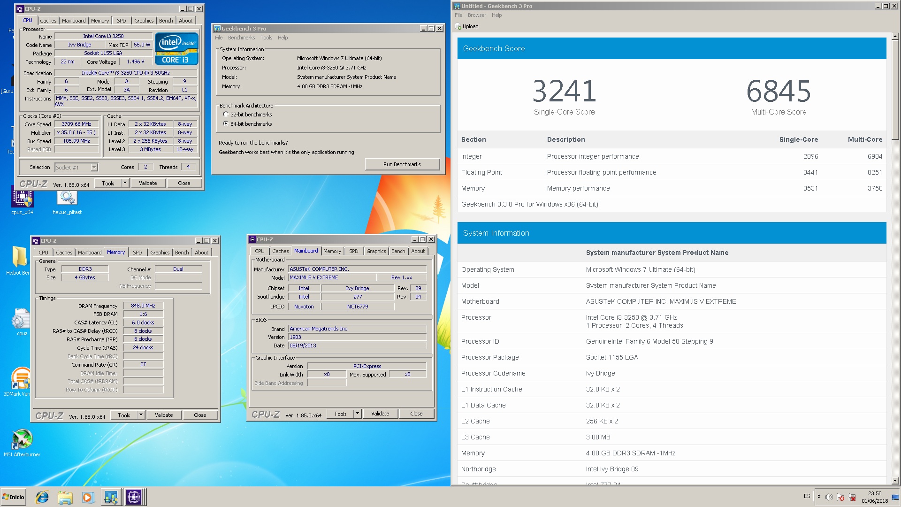Open File menu in Untitled Geekbench window
The width and height of the screenshot is (901, 507).
click(x=458, y=15)
